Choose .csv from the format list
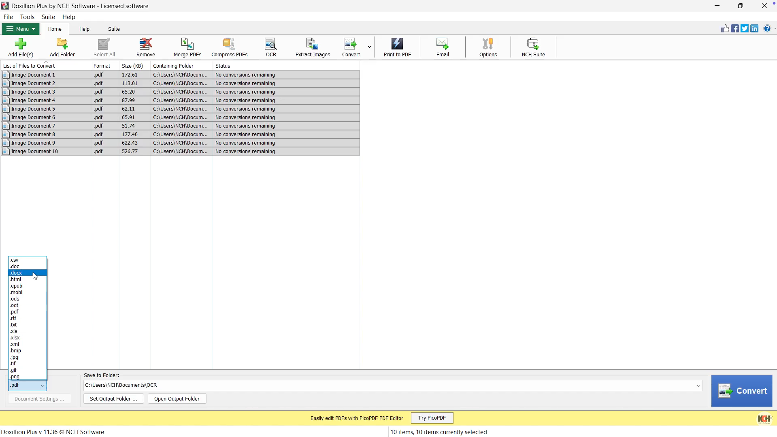This screenshot has width=777, height=437. click(28, 260)
